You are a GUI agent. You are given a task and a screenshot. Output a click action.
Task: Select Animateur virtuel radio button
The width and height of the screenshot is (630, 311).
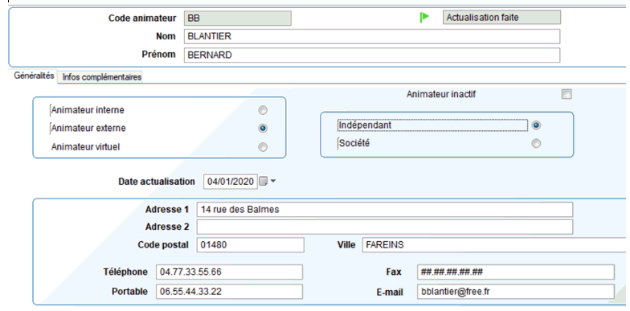263,147
